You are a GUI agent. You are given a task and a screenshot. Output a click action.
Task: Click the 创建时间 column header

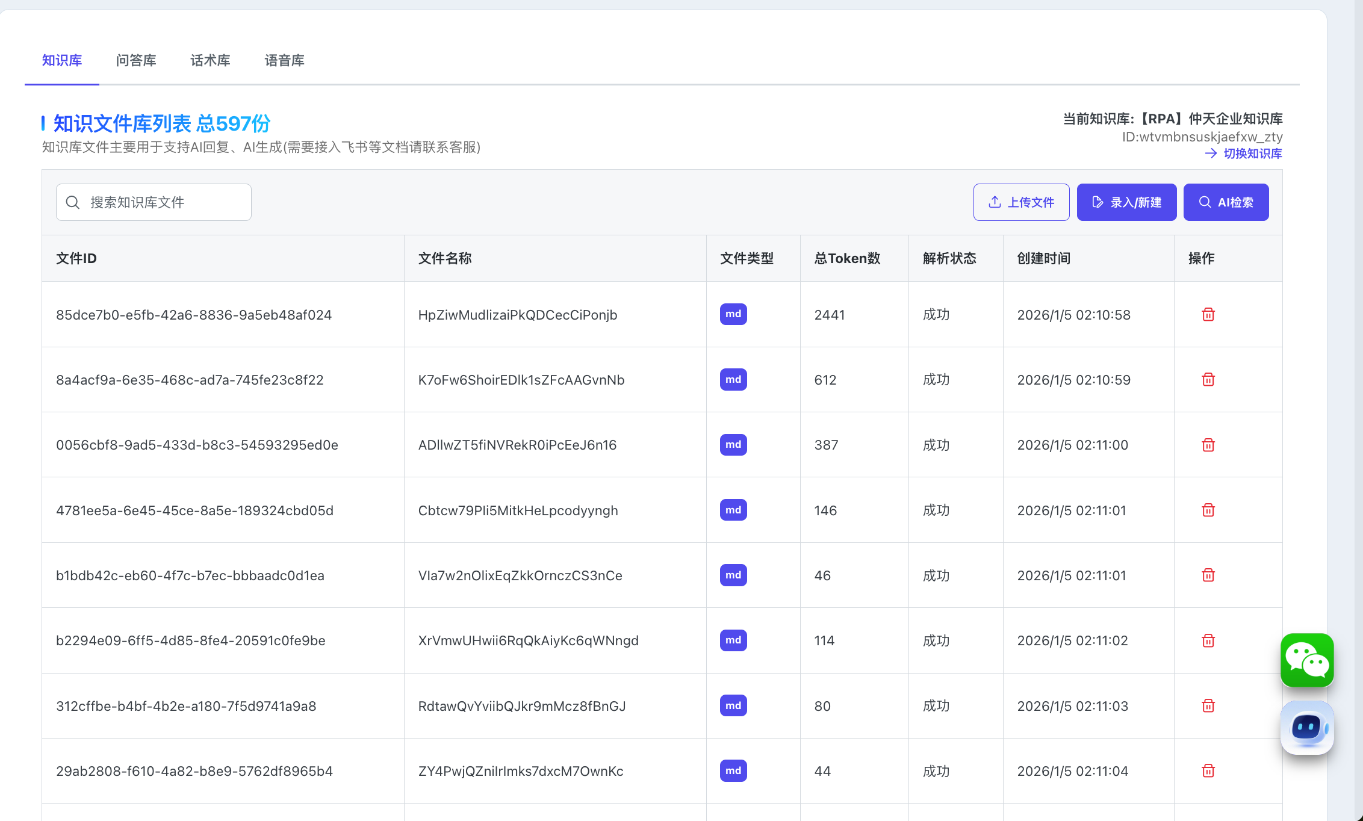tap(1043, 259)
